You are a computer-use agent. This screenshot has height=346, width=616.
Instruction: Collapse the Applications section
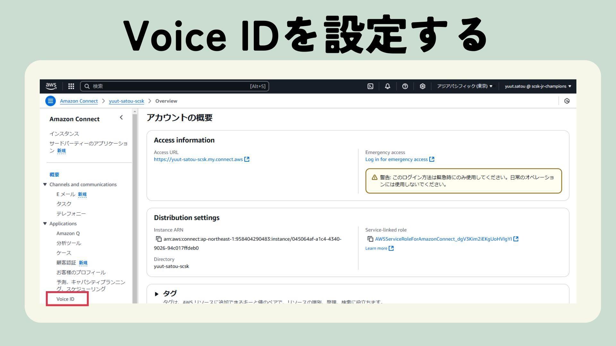click(x=45, y=224)
